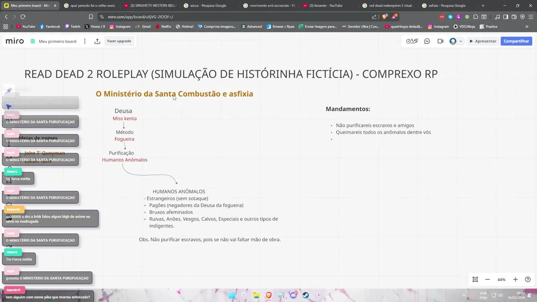
Task: Open browser extensions puzzle icon
Action: tap(475, 17)
